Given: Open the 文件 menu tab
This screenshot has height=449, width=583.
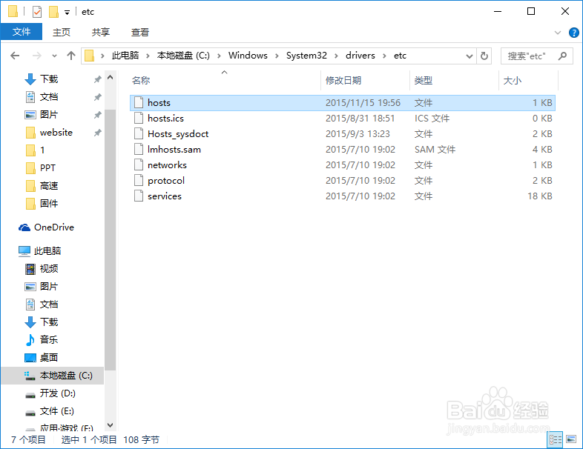Looking at the screenshot, I should [22, 32].
